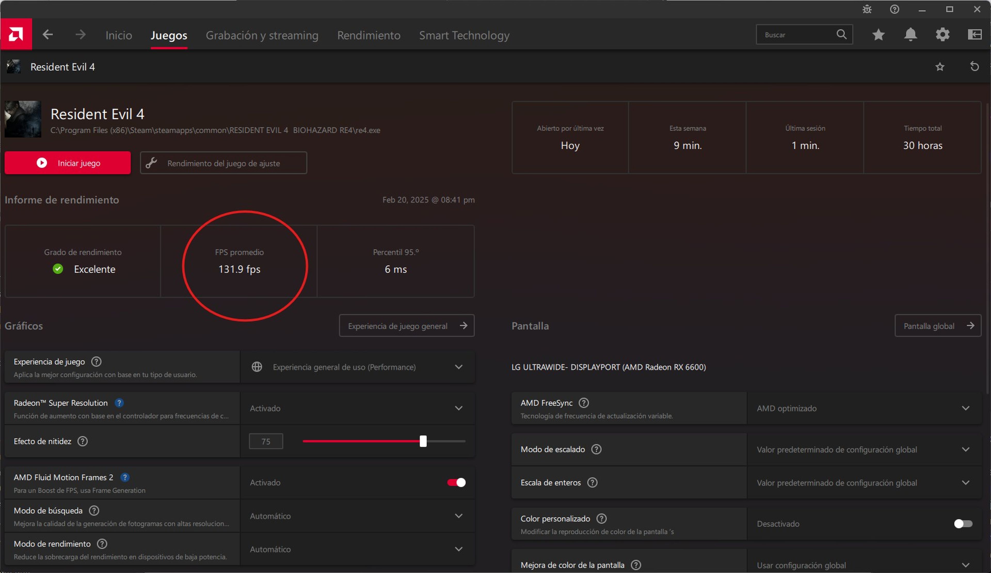Show help for Modo de rendimiento
This screenshot has height=573, width=991.
click(102, 544)
